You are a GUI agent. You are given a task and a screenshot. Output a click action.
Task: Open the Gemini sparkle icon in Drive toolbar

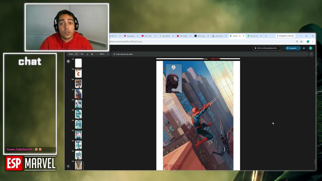pos(304,48)
